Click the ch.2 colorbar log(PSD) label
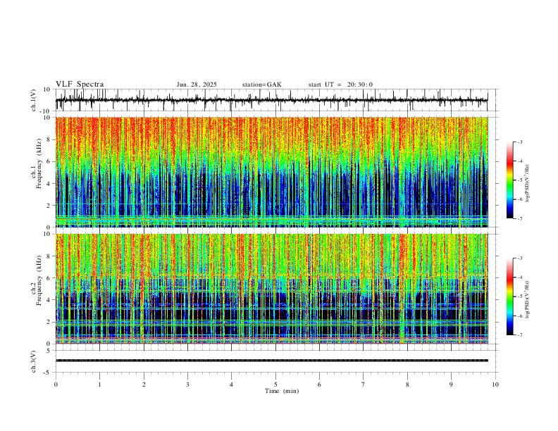This screenshot has height=431, width=558. (527, 300)
